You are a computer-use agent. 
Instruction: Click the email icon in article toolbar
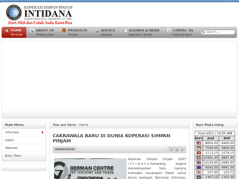182,150
